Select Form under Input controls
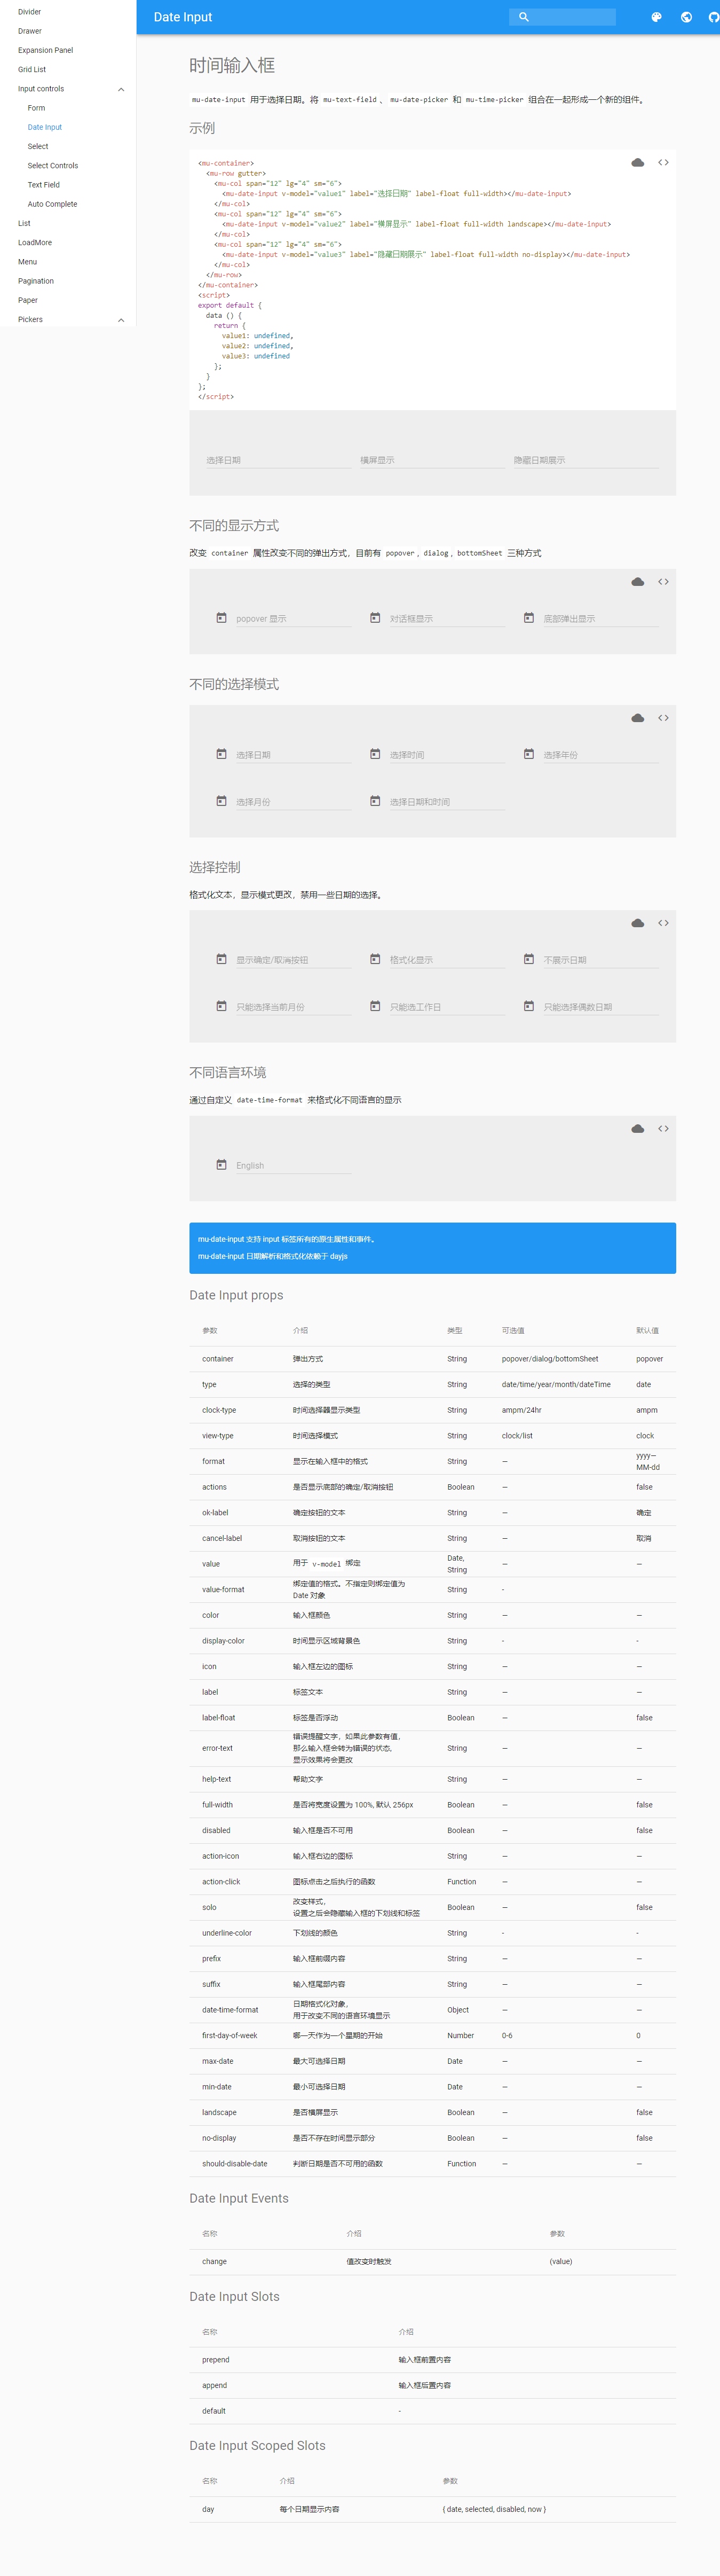Viewport: 720px width, 2576px height. tap(36, 108)
